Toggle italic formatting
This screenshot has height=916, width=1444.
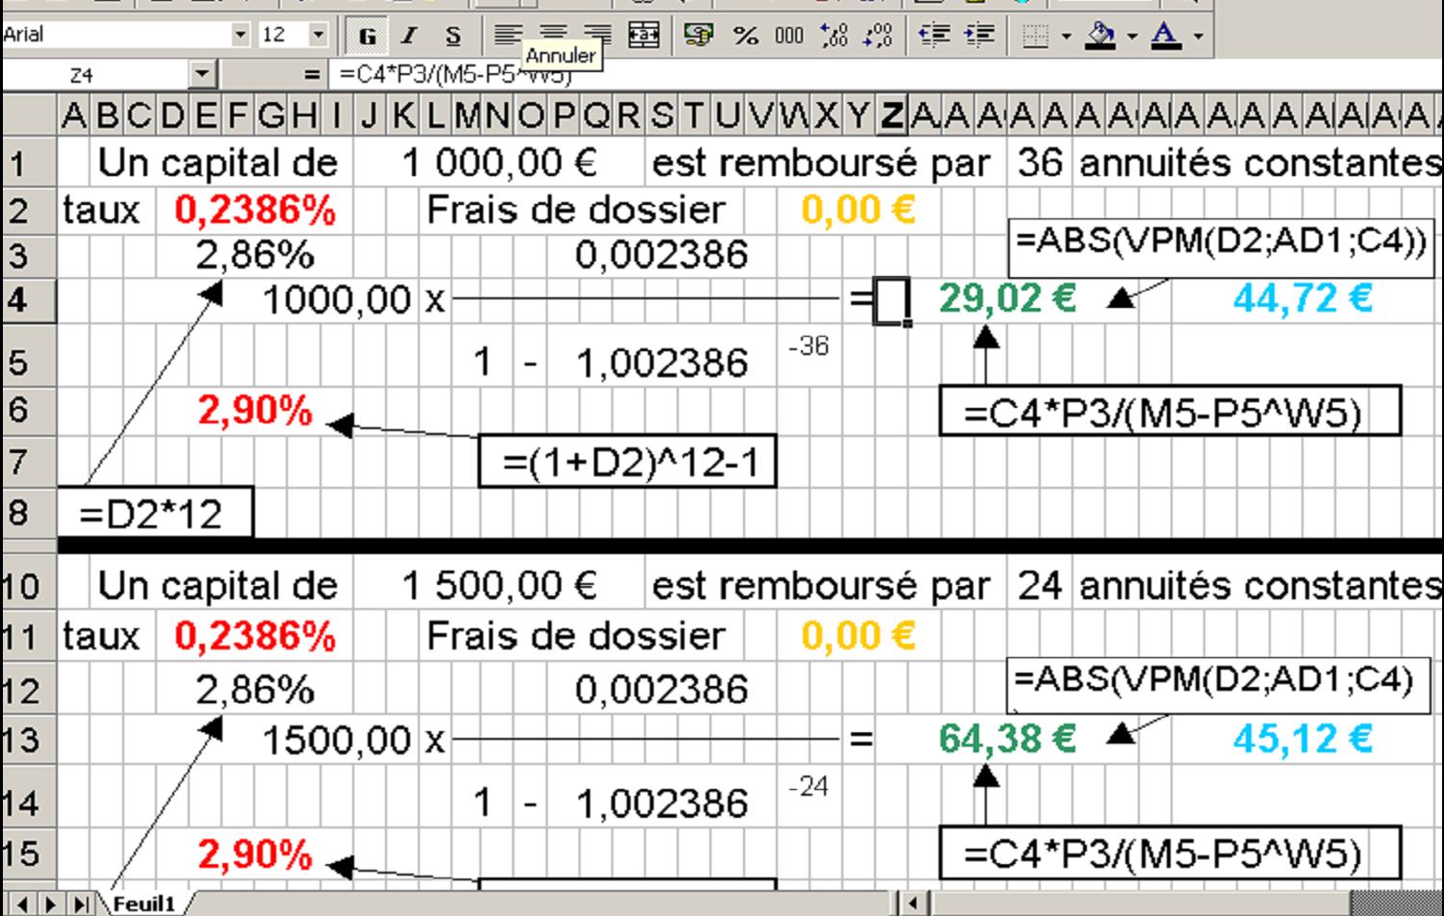(410, 37)
